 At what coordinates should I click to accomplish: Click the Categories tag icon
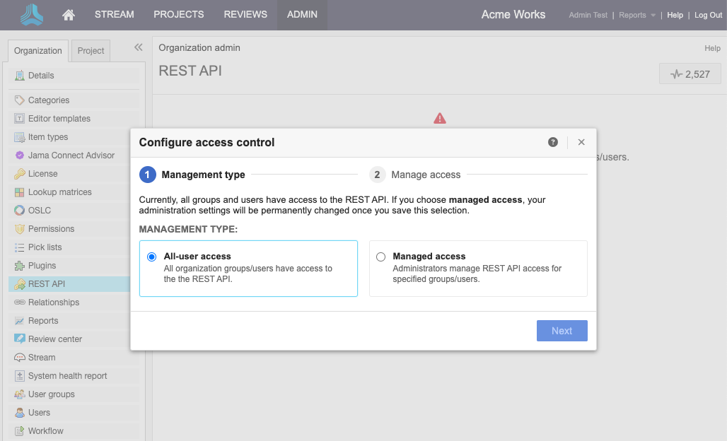click(20, 100)
